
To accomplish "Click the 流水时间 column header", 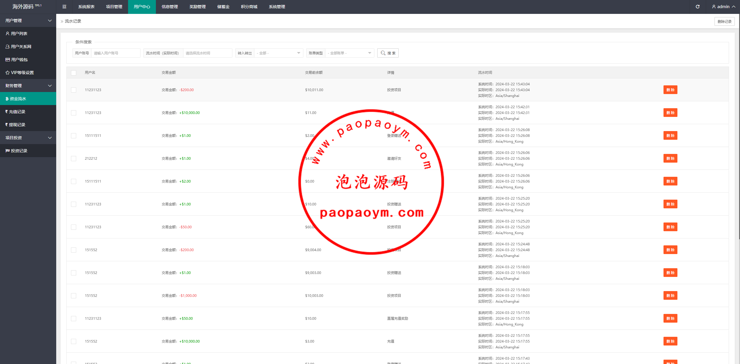I will tap(485, 73).
